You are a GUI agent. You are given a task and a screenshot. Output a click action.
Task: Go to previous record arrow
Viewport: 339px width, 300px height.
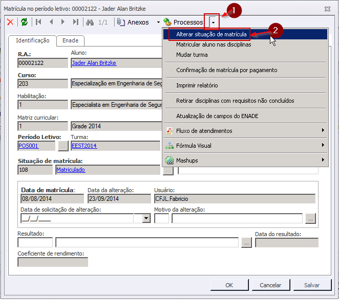[51, 22]
